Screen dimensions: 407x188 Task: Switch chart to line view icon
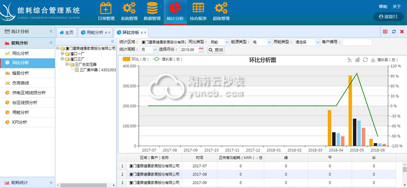pos(349,60)
